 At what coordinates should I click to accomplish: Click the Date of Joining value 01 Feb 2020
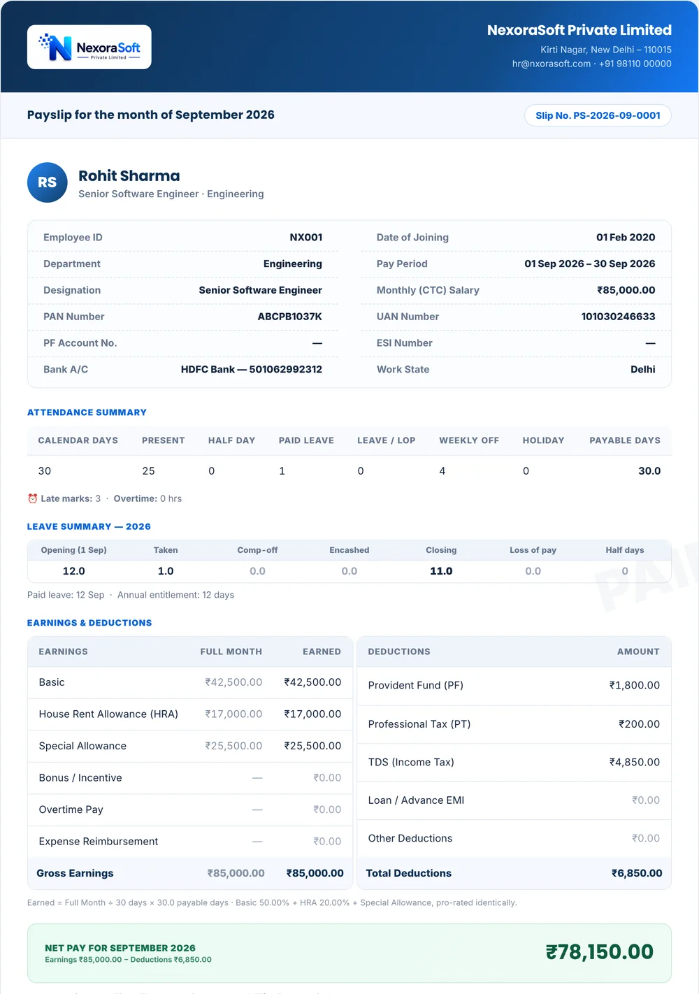[626, 237]
